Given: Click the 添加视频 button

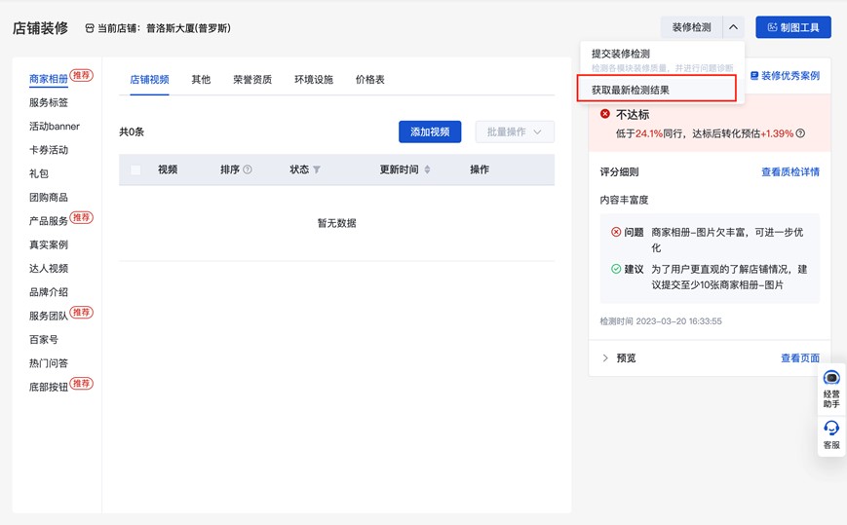Looking at the screenshot, I should (430, 131).
